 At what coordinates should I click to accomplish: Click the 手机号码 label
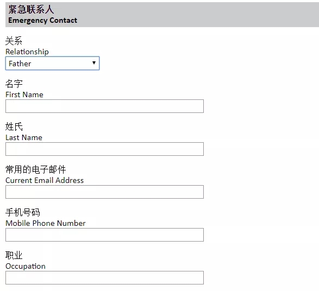[23, 212]
